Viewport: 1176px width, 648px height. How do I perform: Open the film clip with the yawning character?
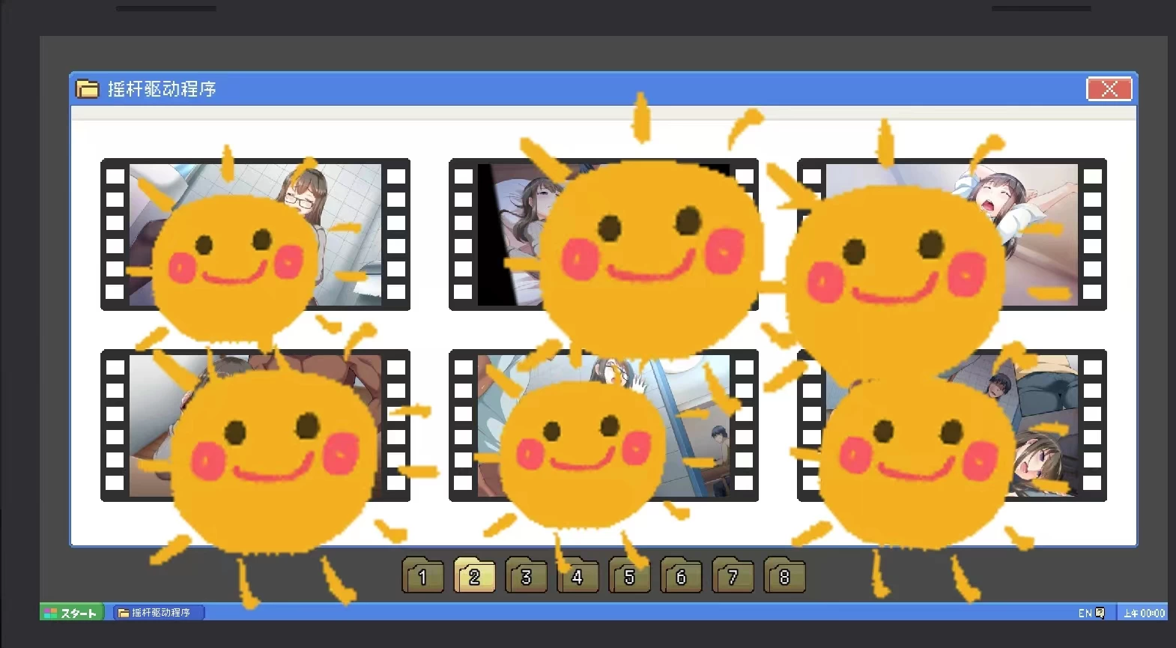952,234
